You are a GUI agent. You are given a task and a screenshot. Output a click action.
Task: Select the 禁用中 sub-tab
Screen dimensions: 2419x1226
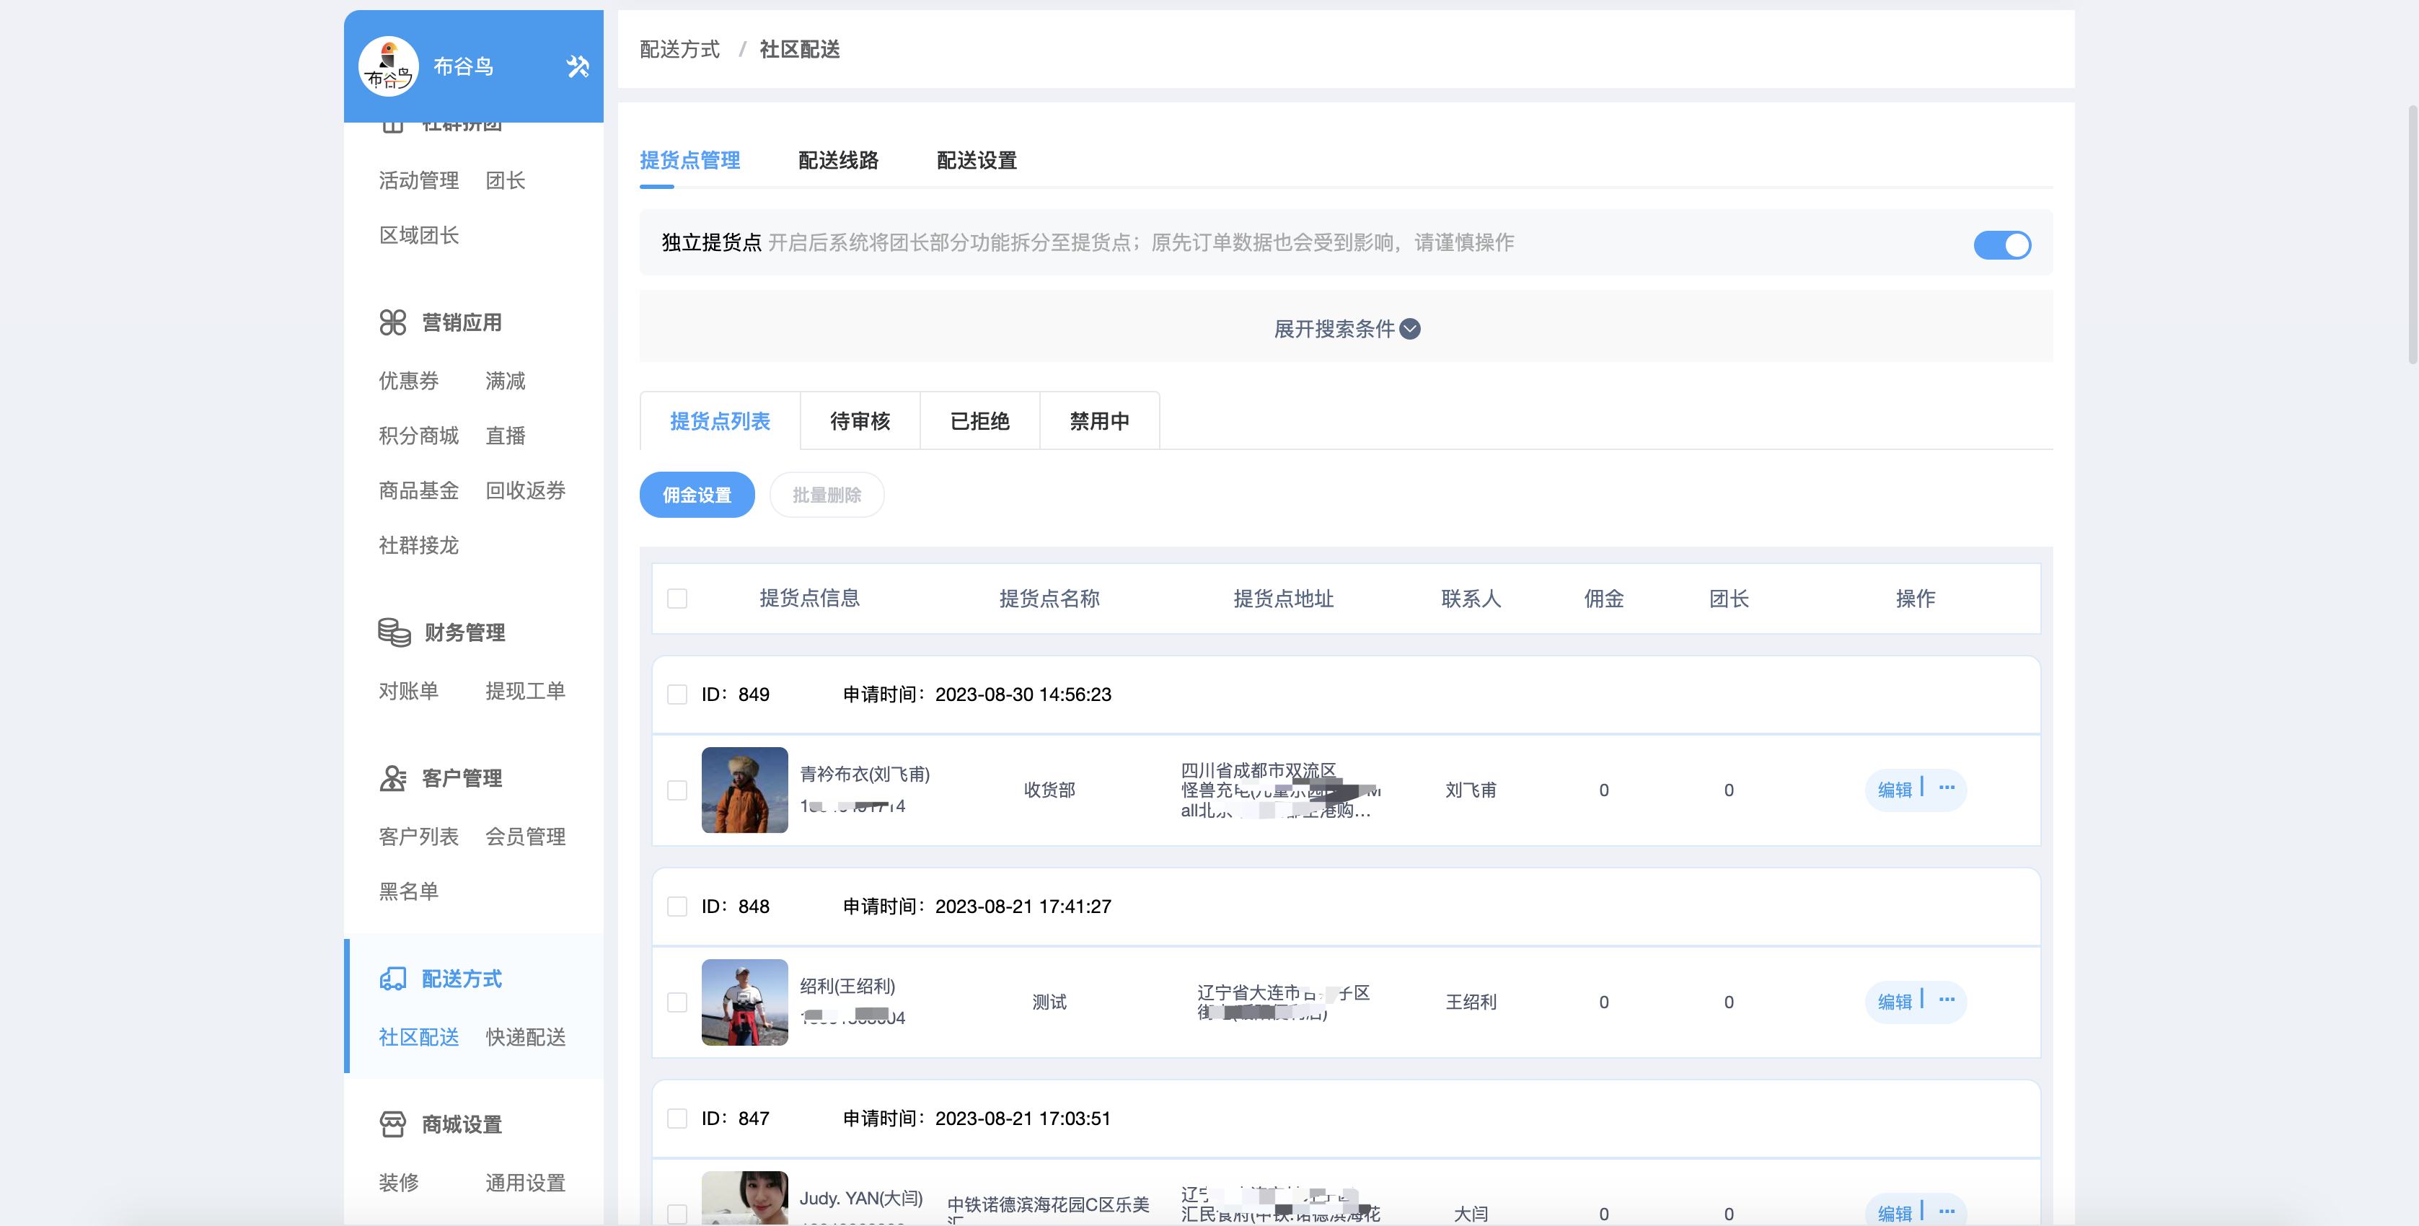click(1100, 421)
